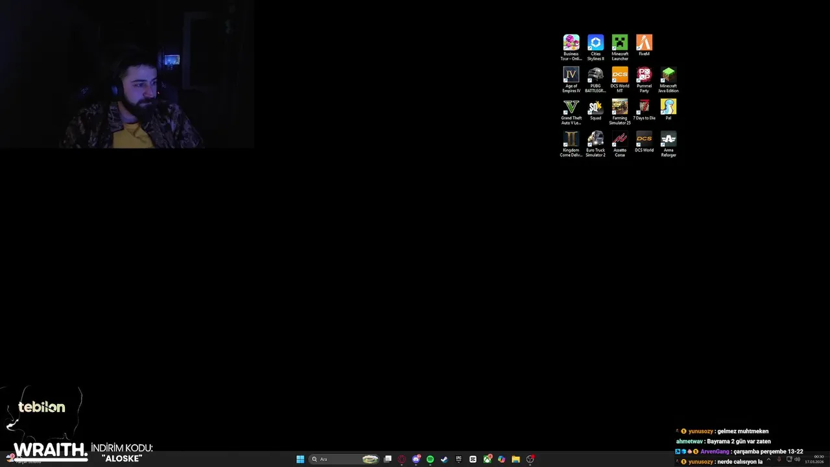This screenshot has width=830, height=467.
Task: Click ArvenGang's chat message
Action: point(739,451)
